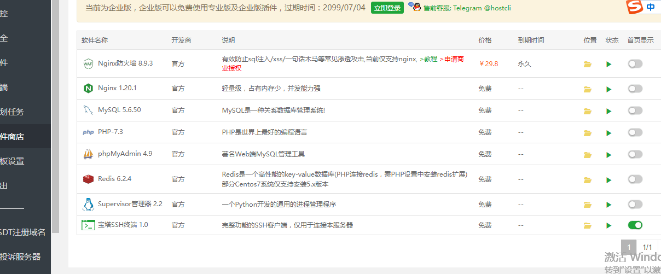Toggle homepage display for MySQL 5.6.50
Screen dimensions: 661x274
635,110
